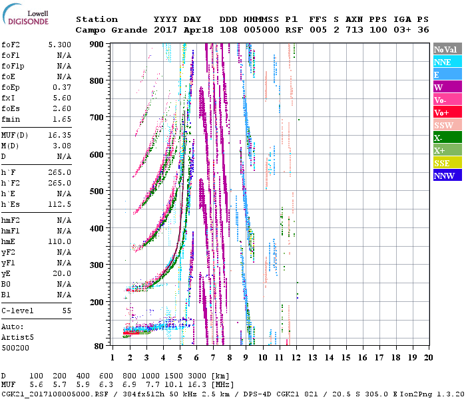The image size is (466, 399).
Task: Click the DPS-4D instrument footer text
Action: point(257,394)
